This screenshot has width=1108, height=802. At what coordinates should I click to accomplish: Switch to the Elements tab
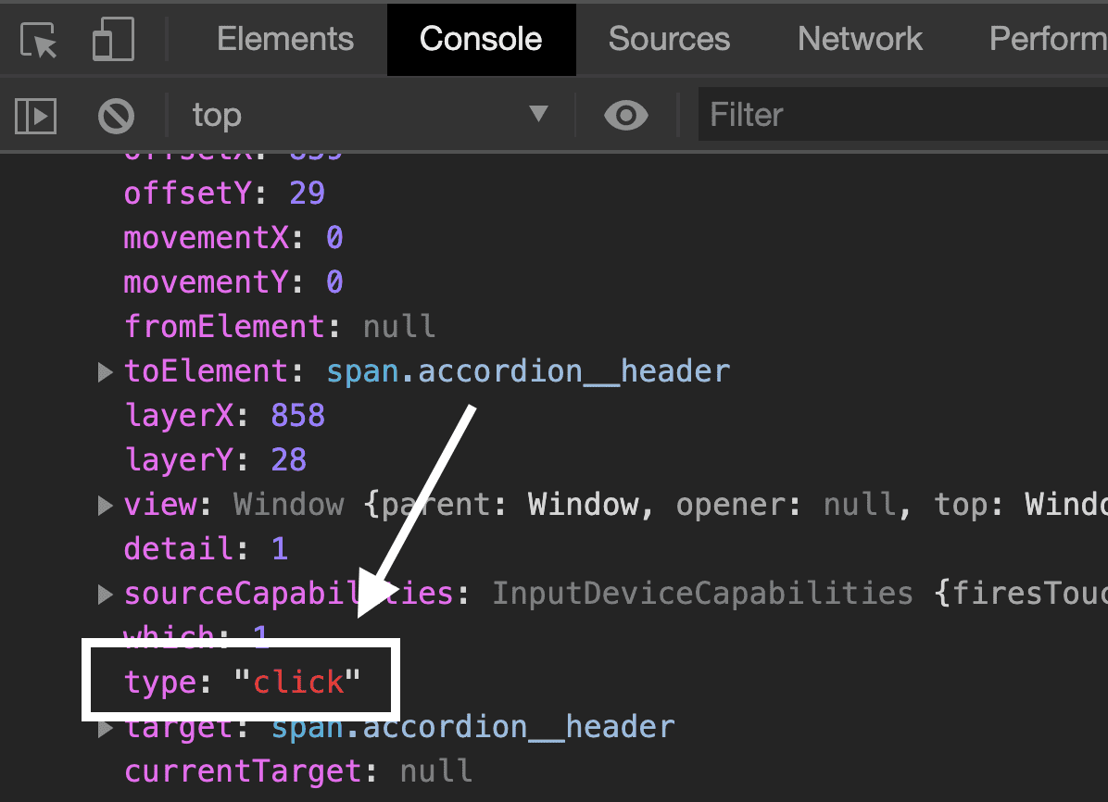(x=284, y=39)
